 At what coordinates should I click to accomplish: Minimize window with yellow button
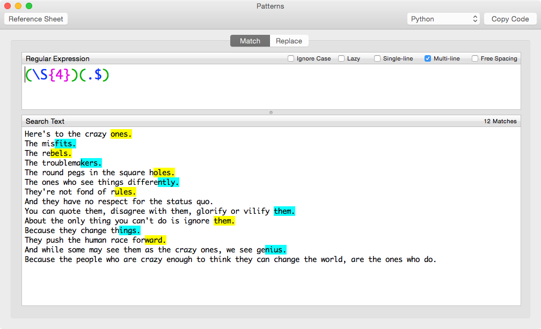pyautogui.click(x=18, y=6)
